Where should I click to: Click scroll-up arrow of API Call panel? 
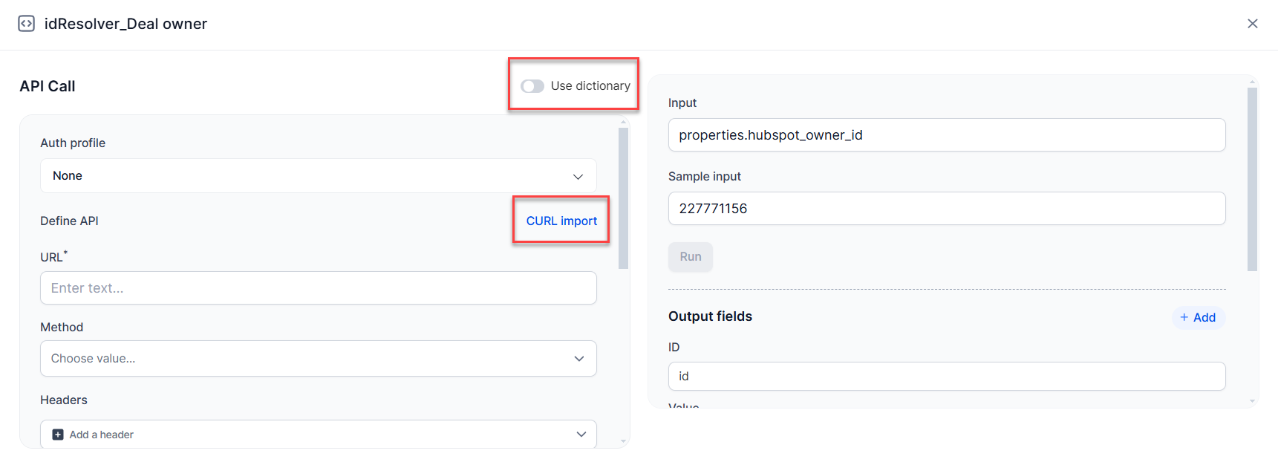tap(623, 122)
